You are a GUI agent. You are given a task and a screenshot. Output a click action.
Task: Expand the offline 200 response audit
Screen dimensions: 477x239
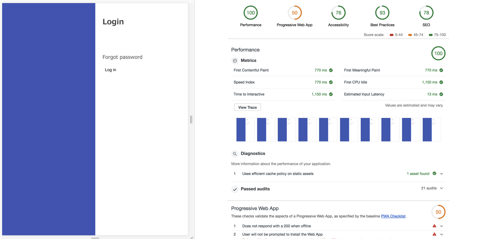point(442,226)
